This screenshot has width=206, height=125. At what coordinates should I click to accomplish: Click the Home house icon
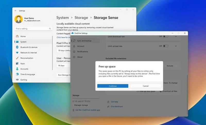(17, 36)
